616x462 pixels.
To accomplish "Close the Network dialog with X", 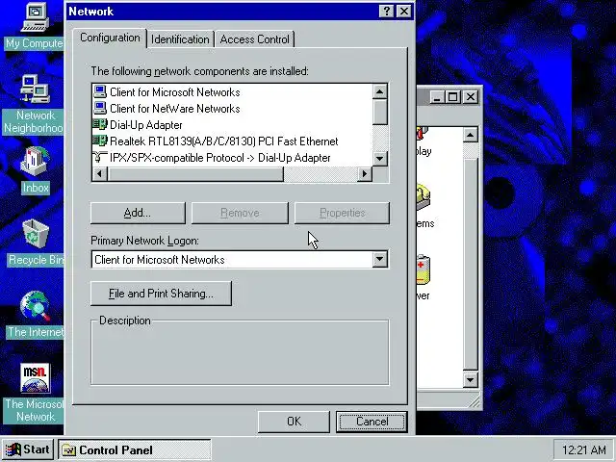I will (404, 11).
